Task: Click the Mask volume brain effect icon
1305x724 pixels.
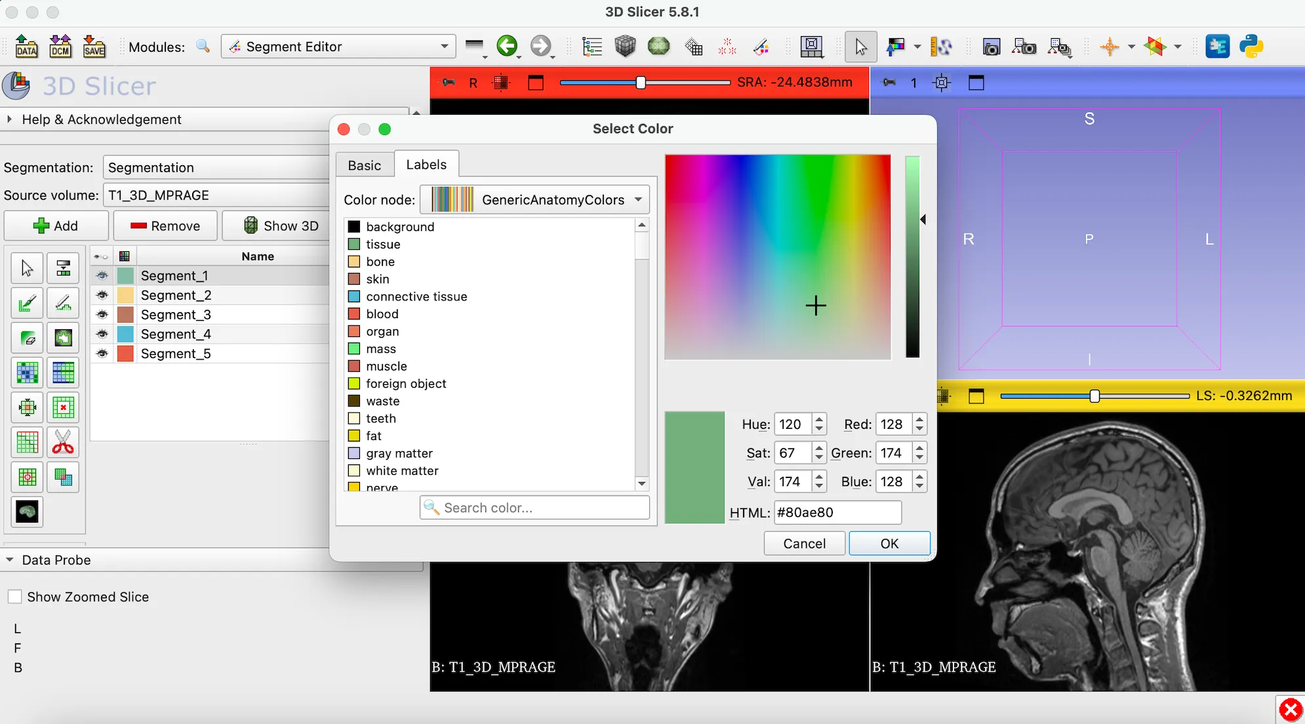Action: [x=26, y=512]
